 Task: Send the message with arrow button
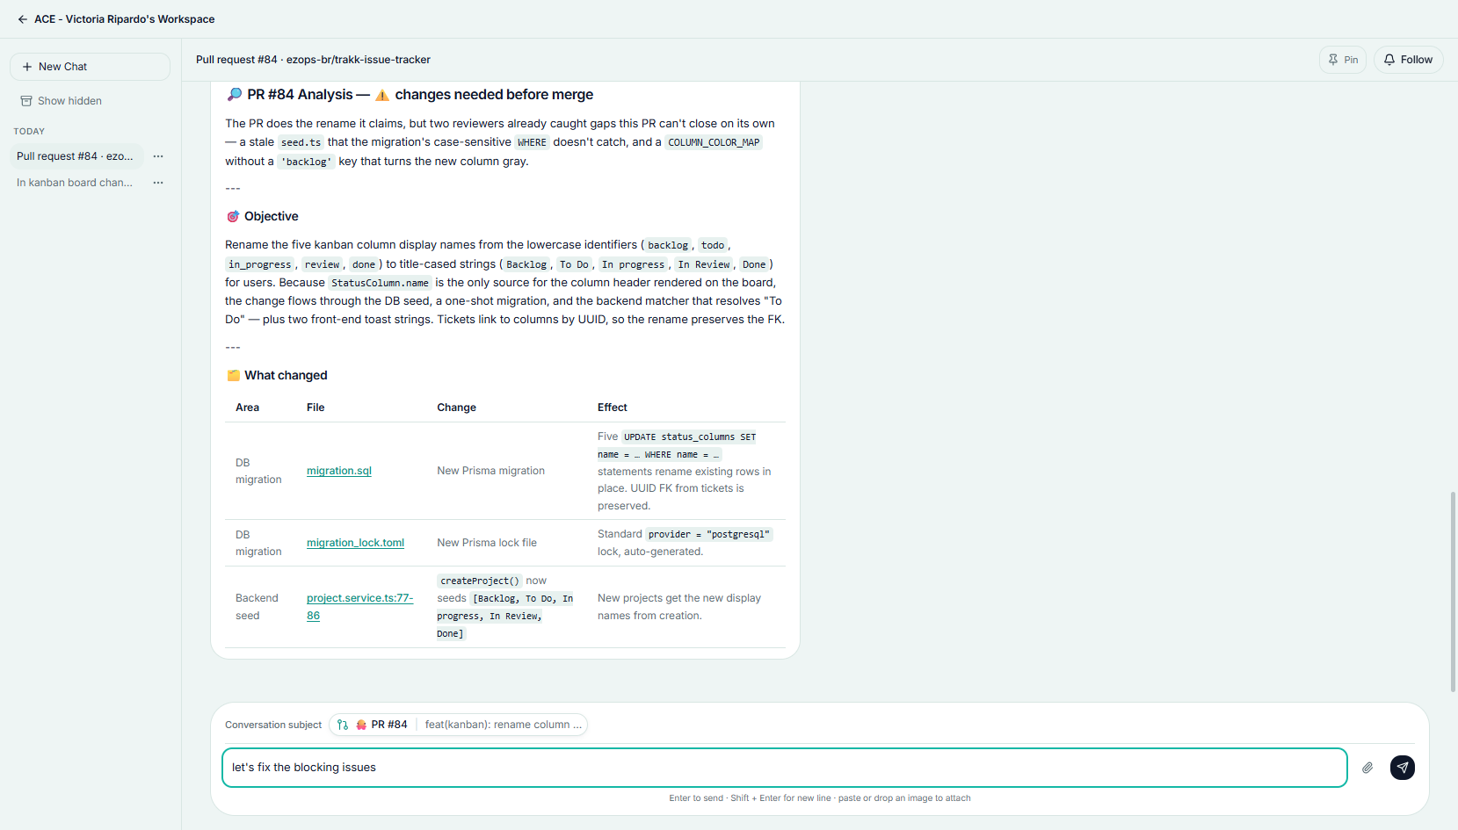coord(1403,768)
